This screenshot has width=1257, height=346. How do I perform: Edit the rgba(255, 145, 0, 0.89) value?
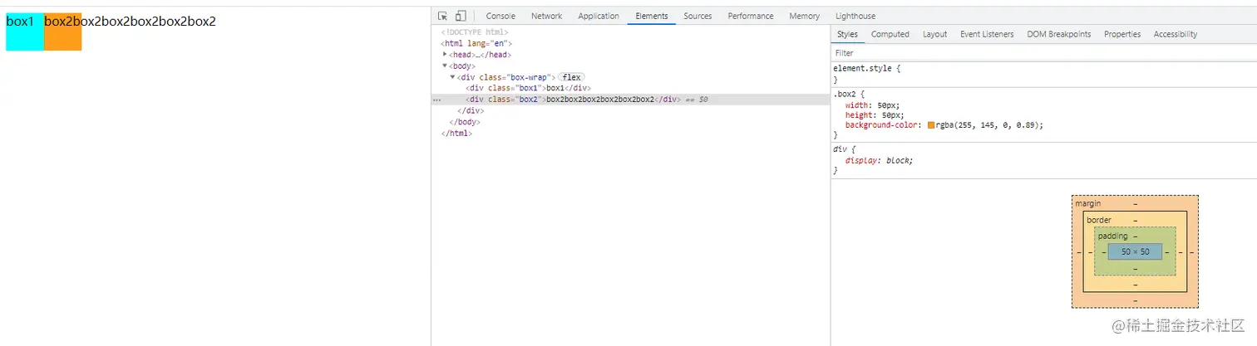pos(988,125)
